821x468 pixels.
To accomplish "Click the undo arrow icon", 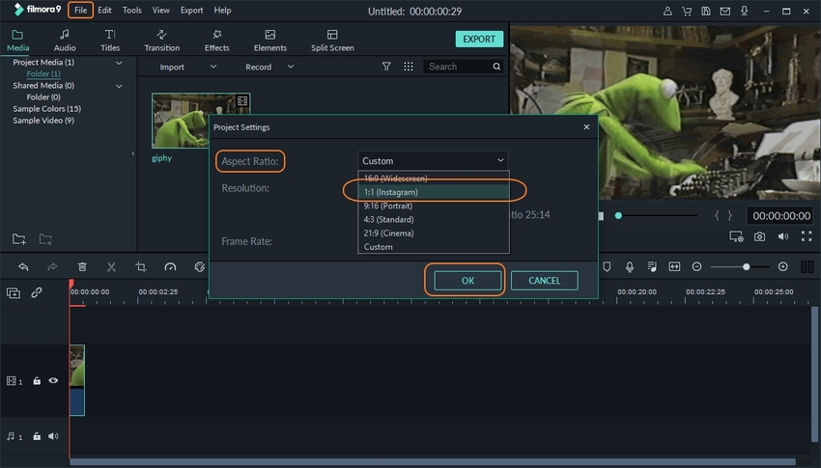I will point(23,266).
